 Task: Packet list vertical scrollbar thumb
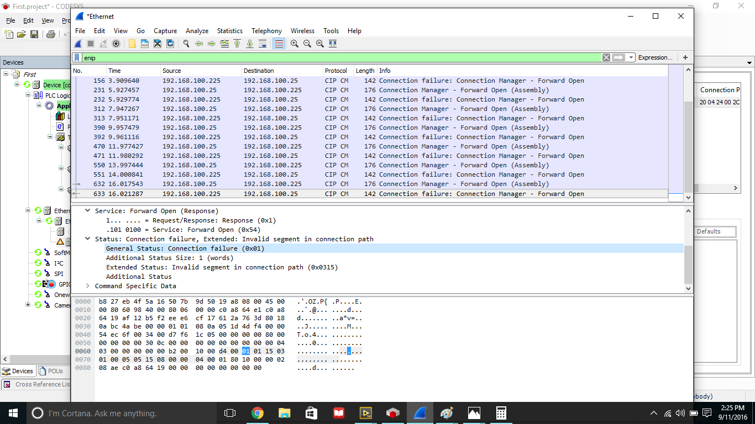(688, 146)
